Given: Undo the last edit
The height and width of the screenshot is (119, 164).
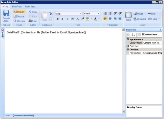Looking at the screenshot, I should pos(33,12).
